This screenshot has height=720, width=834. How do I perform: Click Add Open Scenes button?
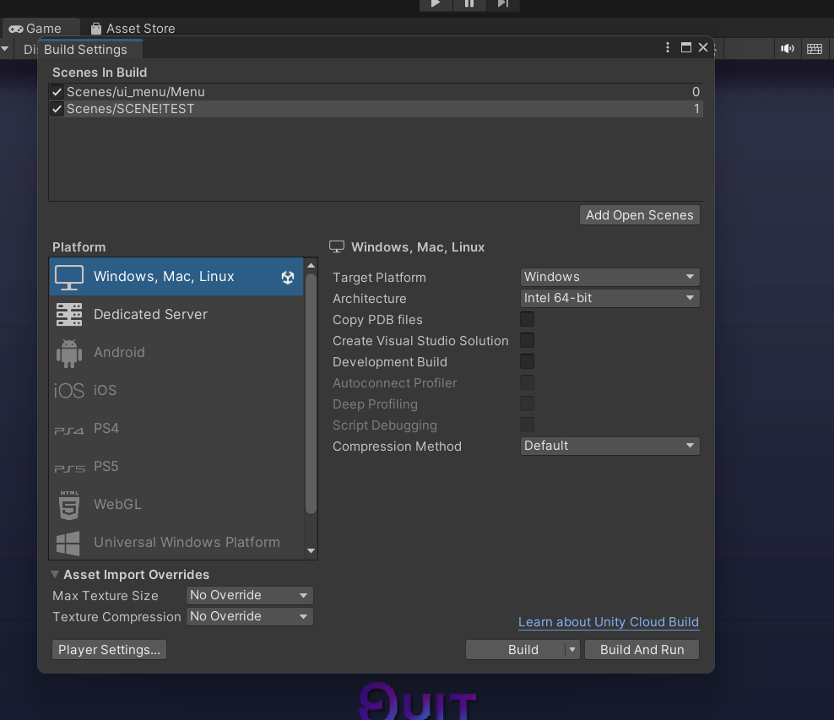[x=639, y=215]
